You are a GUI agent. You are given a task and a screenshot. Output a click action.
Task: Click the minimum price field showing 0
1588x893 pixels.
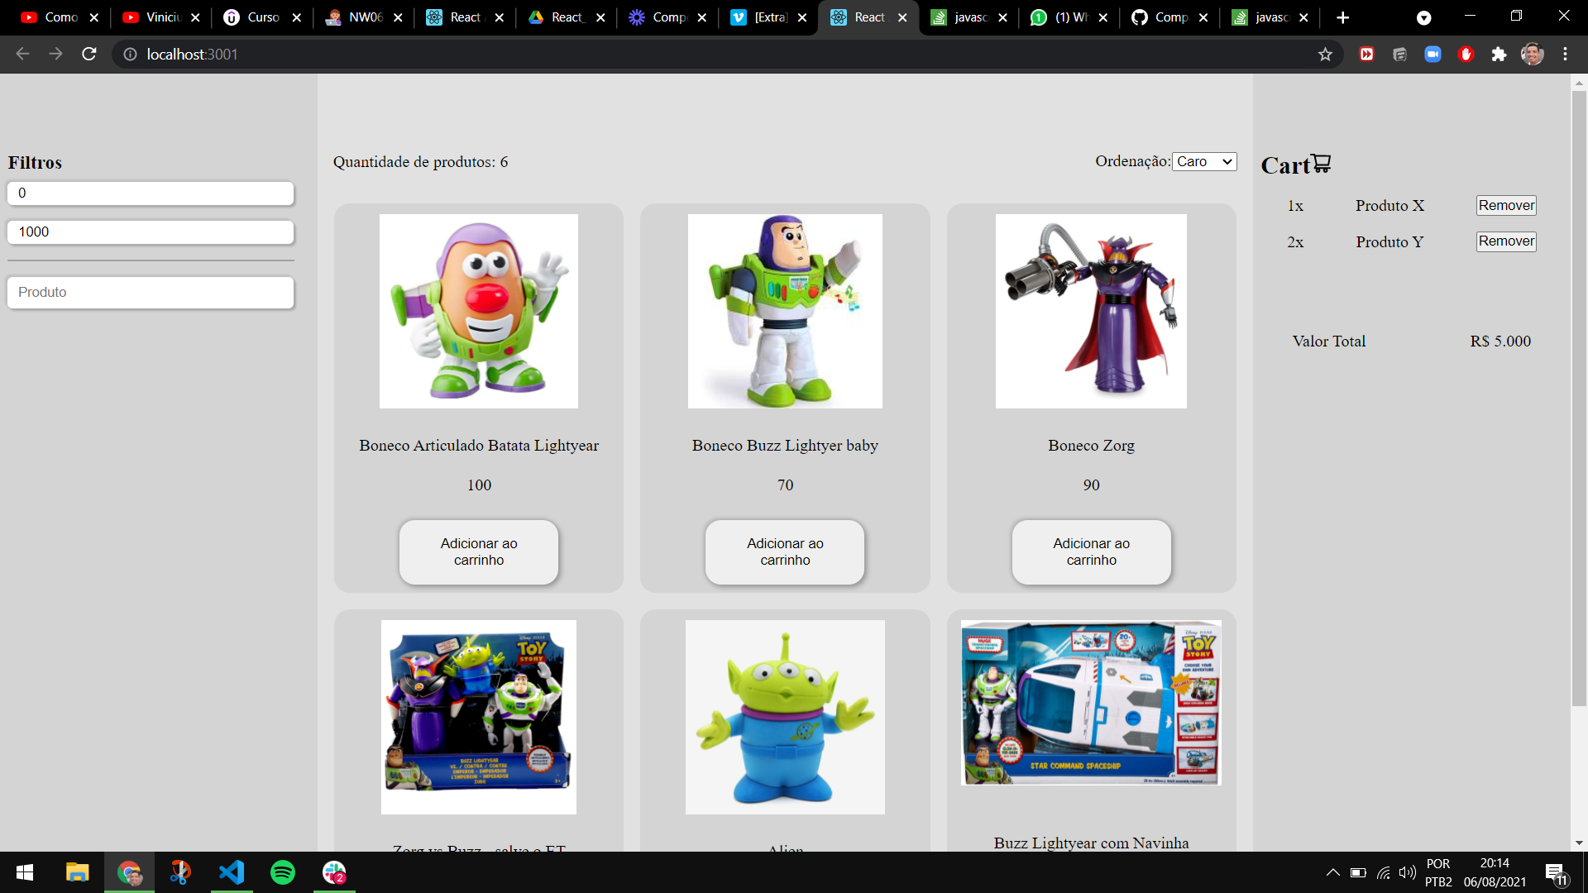point(151,193)
